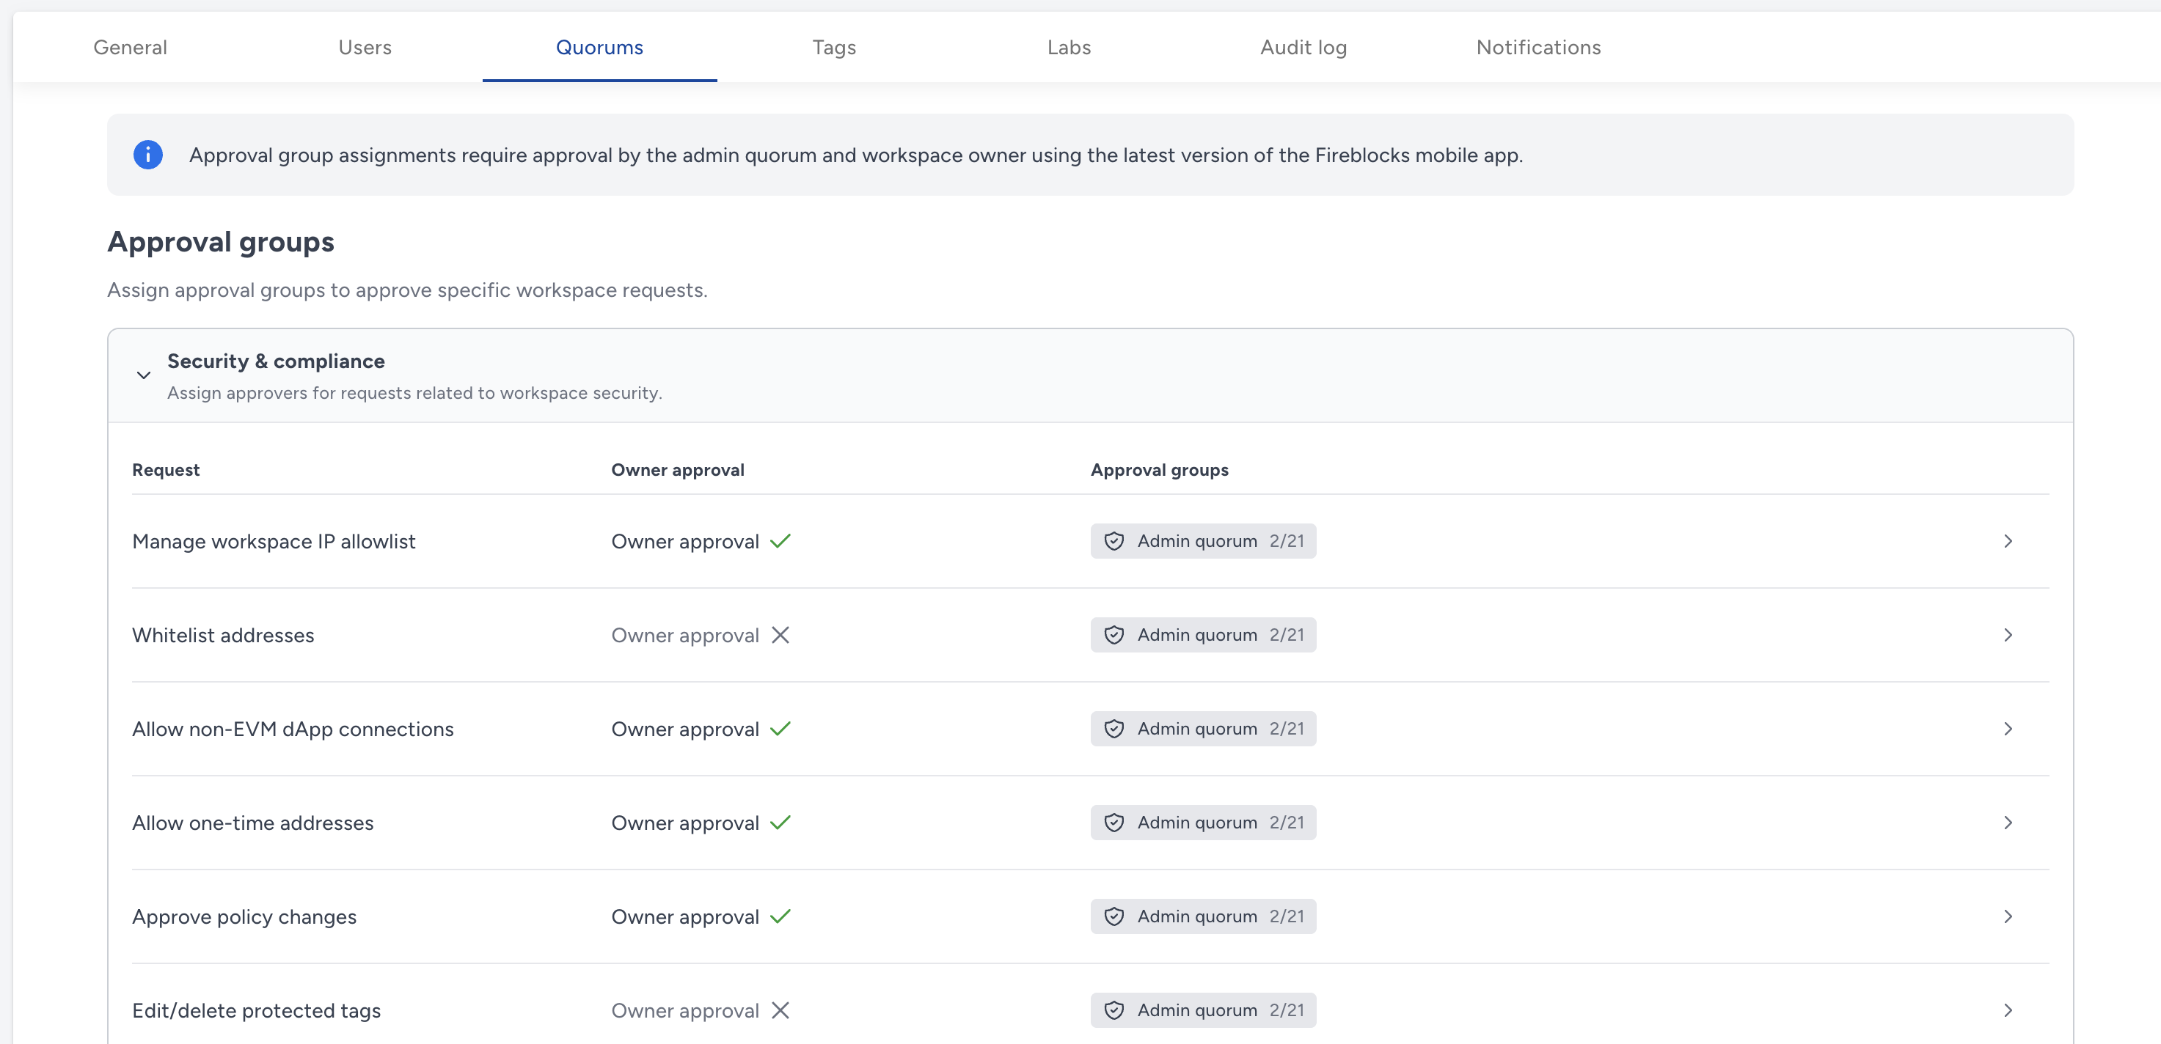Open the General tab

pos(130,48)
